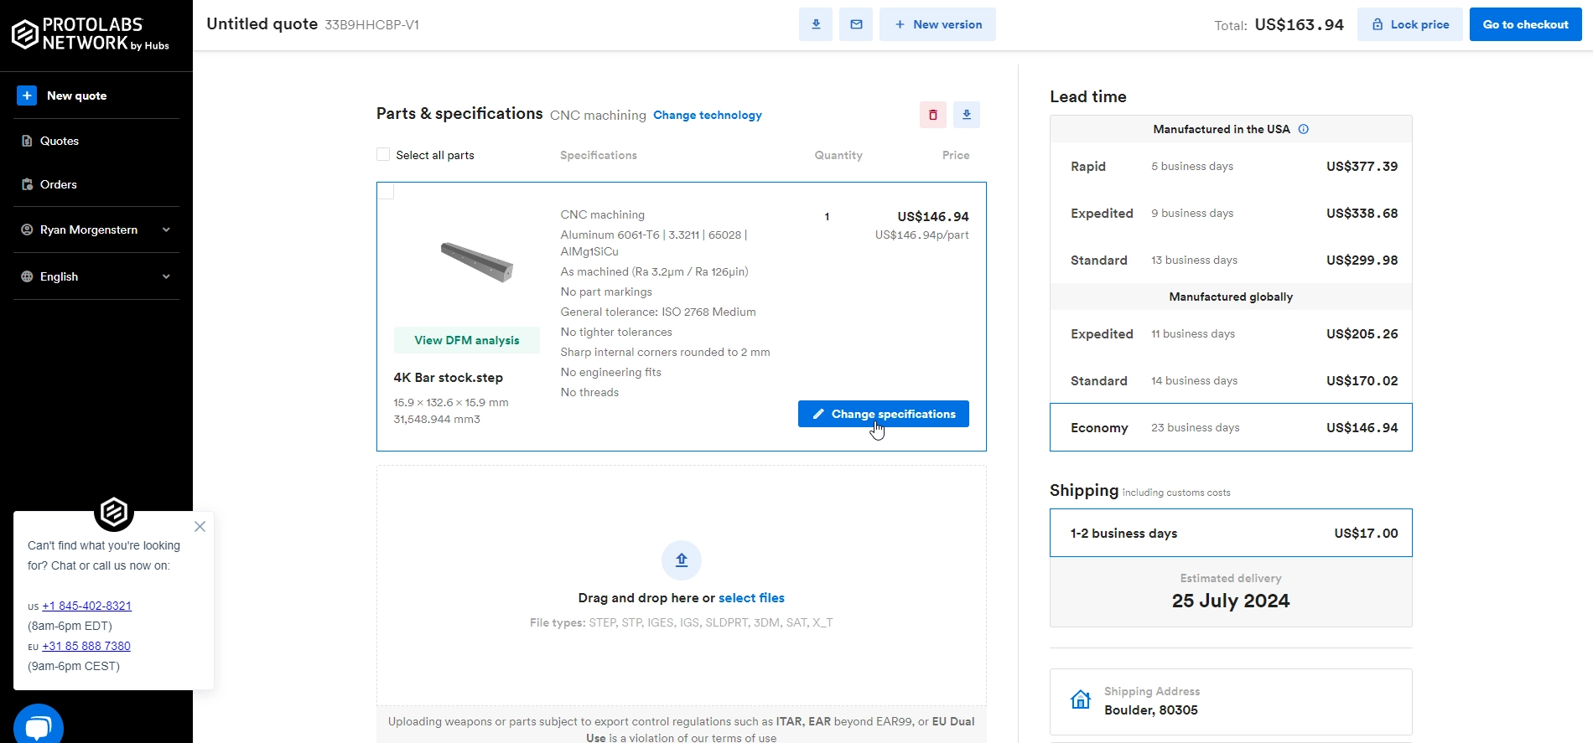Click the Shipping Address Boulder, 80305 card
The width and height of the screenshot is (1593, 743).
coord(1231,701)
